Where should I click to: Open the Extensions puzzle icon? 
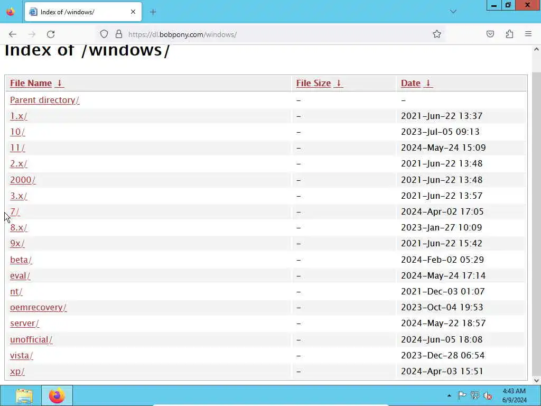(x=509, y=34)
